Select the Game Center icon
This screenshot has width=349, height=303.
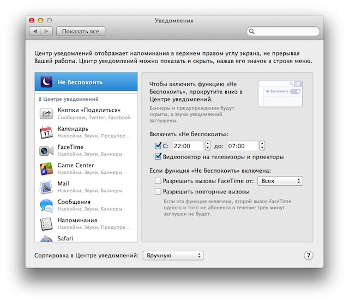coord(46,169)
